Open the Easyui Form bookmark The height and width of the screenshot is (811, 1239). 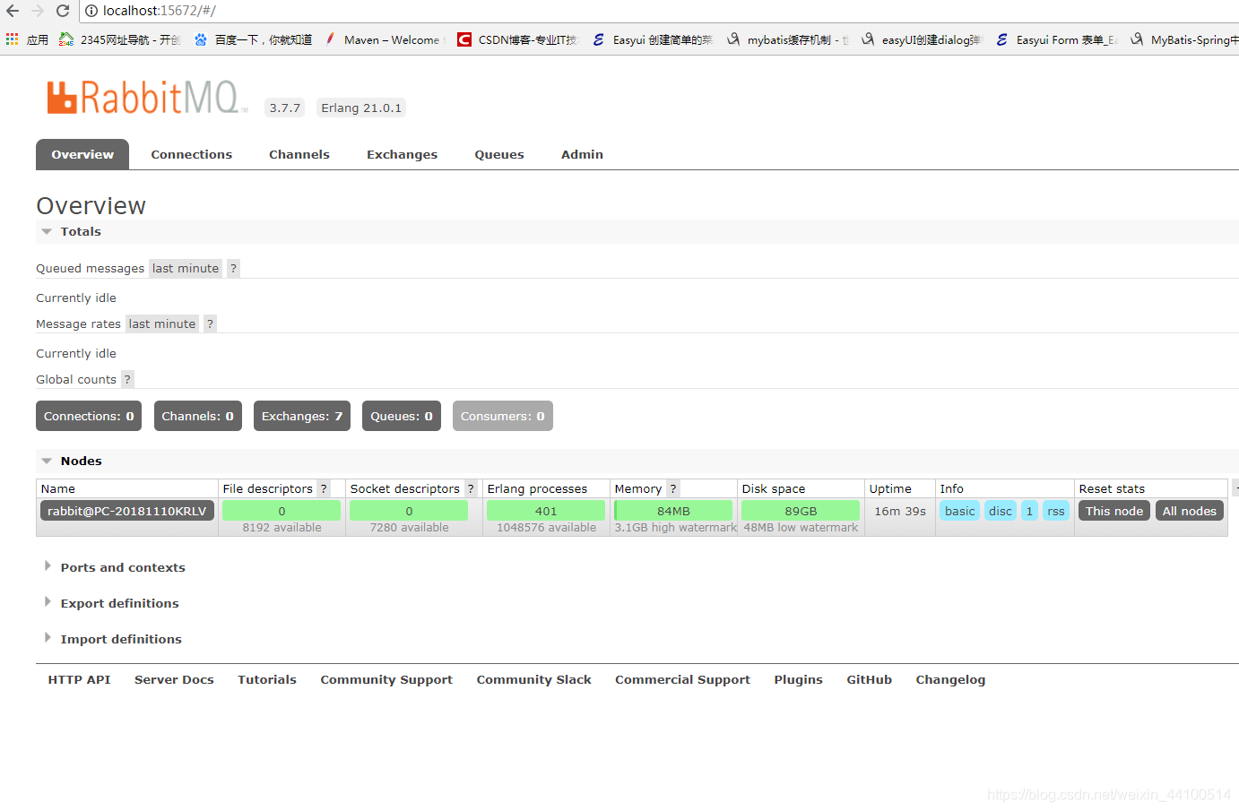tap(1056, 39)
